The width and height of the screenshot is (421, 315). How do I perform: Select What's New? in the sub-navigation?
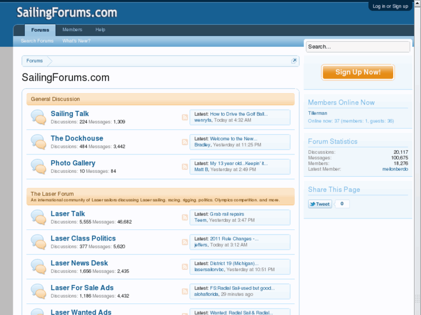tap(76, 41)
